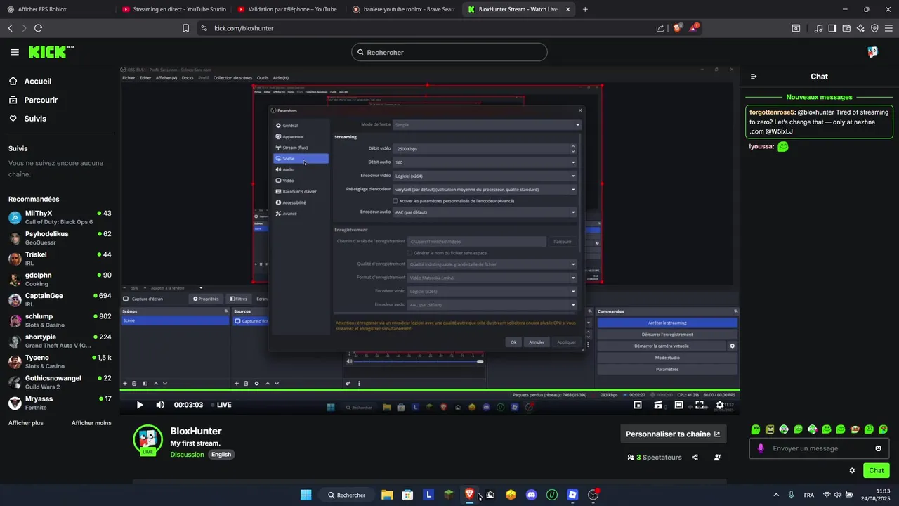Click the user avatar in Kick header

tap(872, 52)
